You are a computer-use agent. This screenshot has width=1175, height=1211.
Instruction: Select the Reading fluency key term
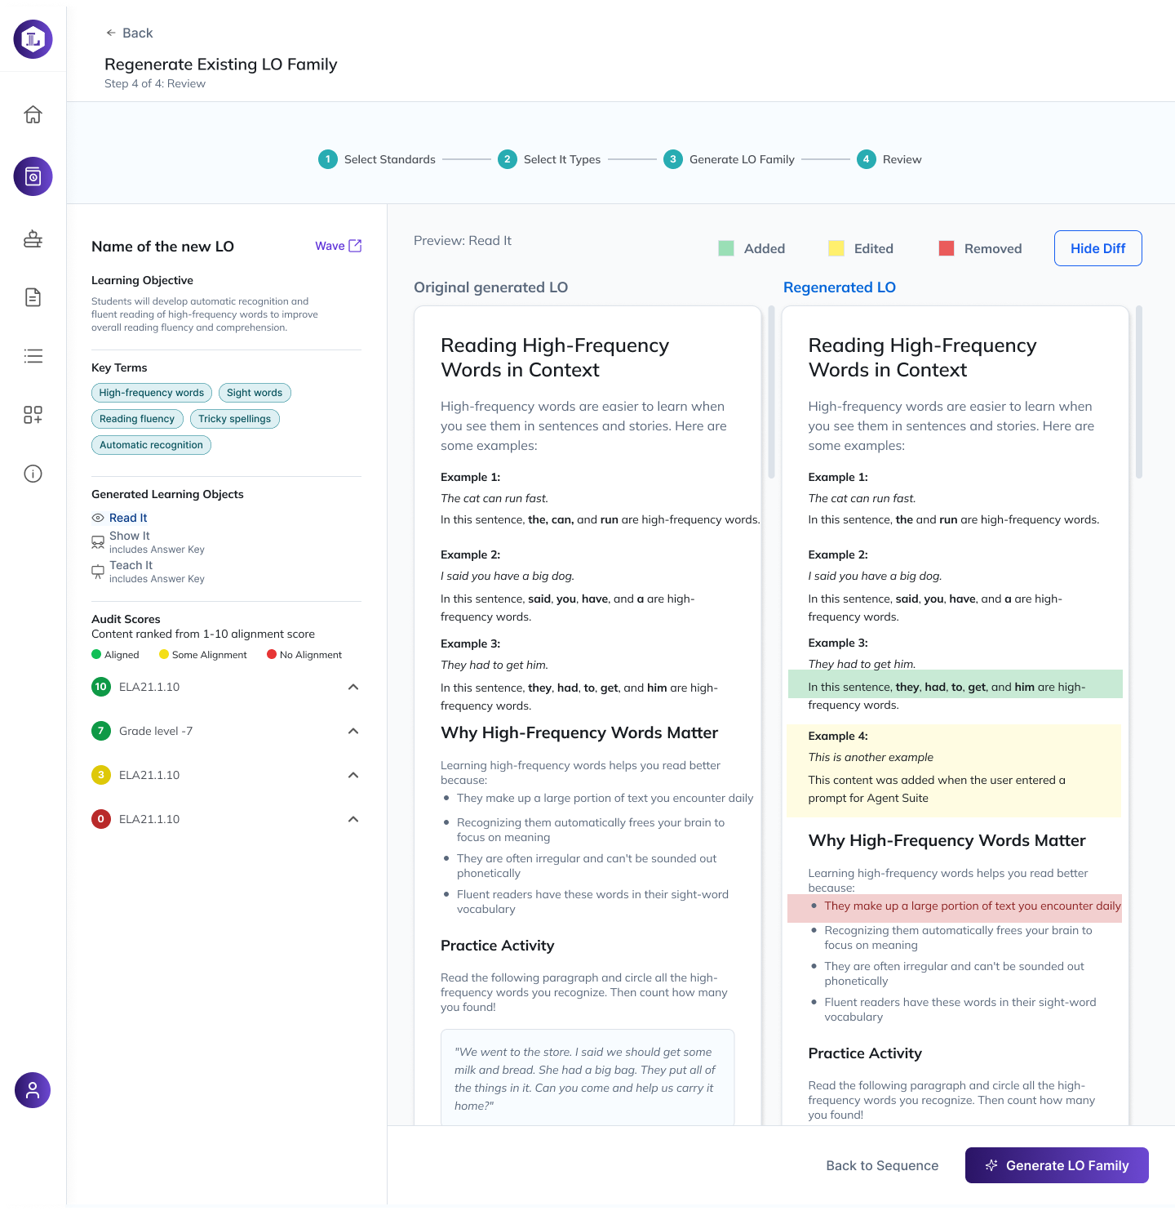pos(137,419)
